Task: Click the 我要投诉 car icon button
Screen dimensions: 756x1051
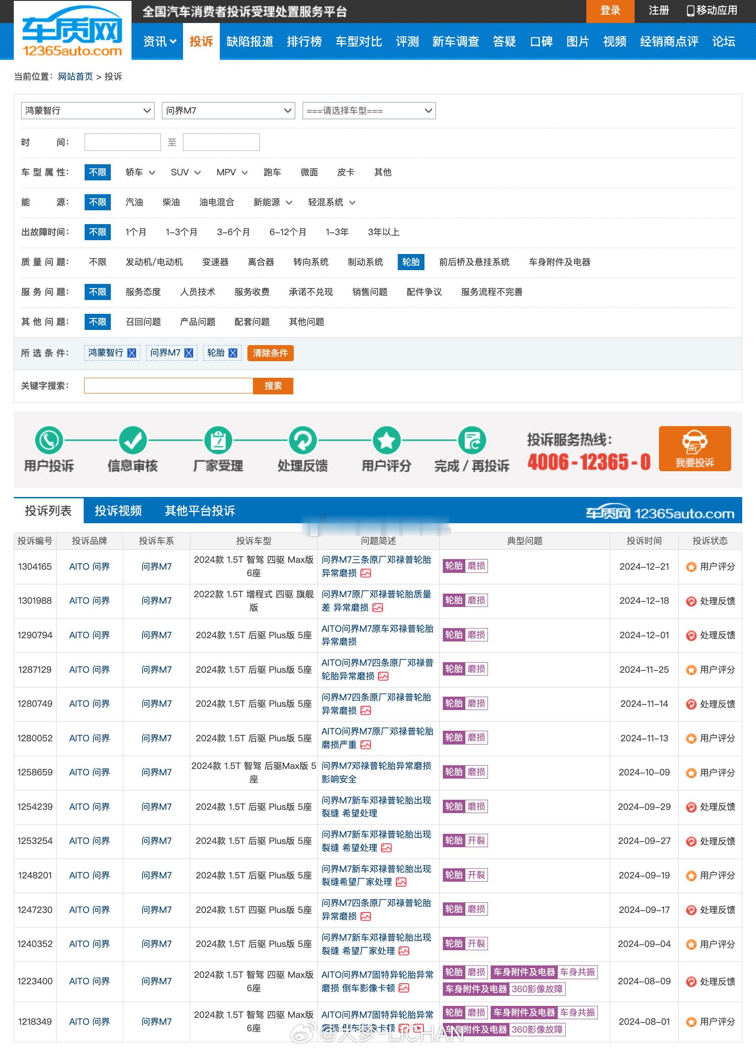Action: 695,449
